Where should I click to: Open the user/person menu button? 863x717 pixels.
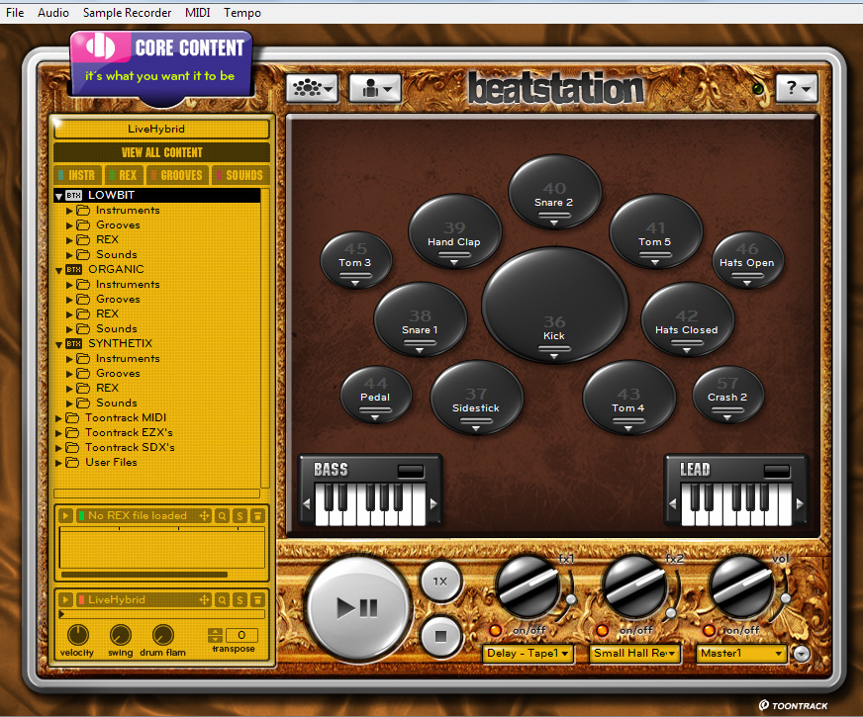pyautogui.click(x=375, y=88)
